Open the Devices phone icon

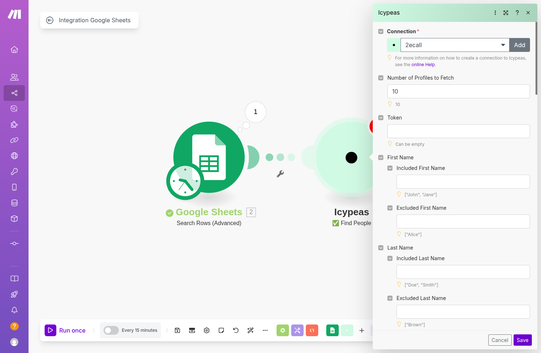point(14,187)
